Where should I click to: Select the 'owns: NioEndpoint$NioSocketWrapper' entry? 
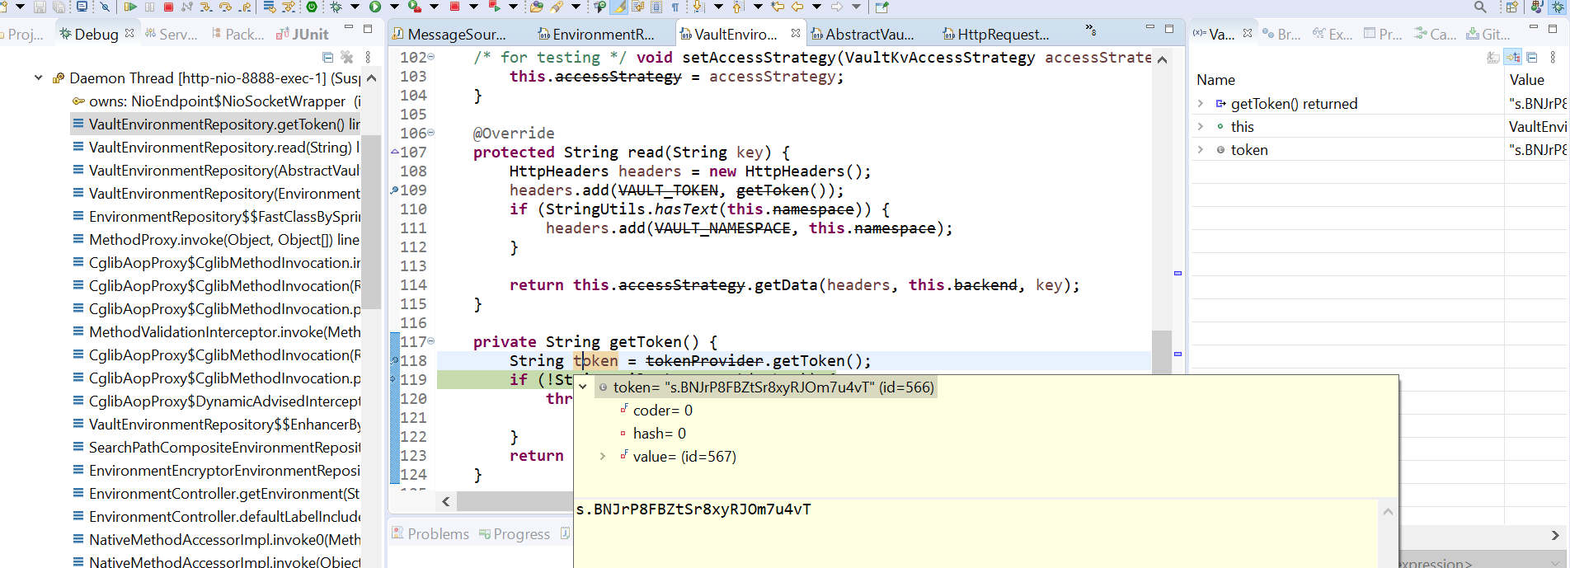tap(216, 101)
